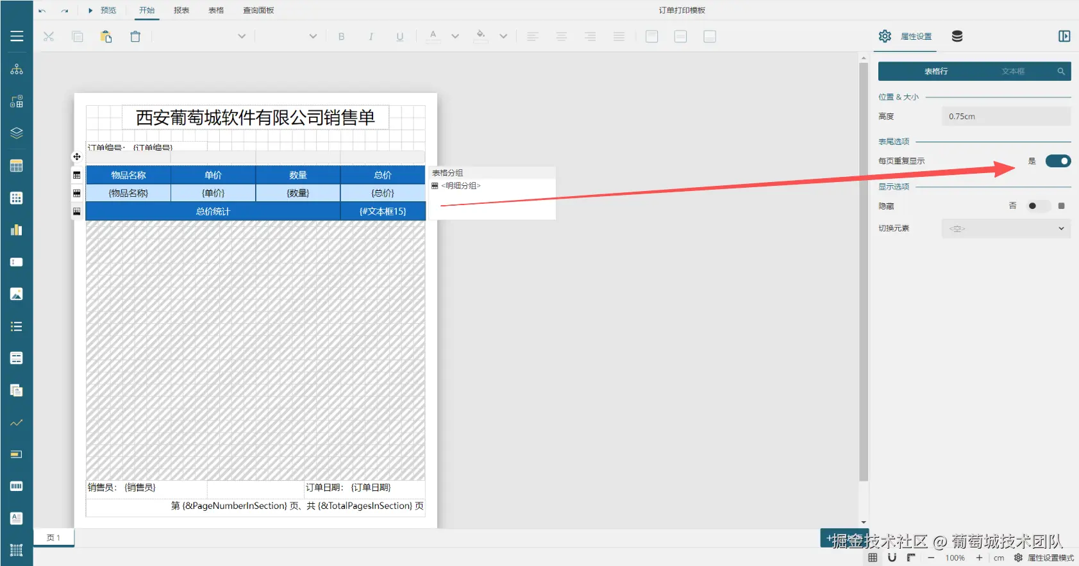Set vertical alignment to bottom

point(710,37)
